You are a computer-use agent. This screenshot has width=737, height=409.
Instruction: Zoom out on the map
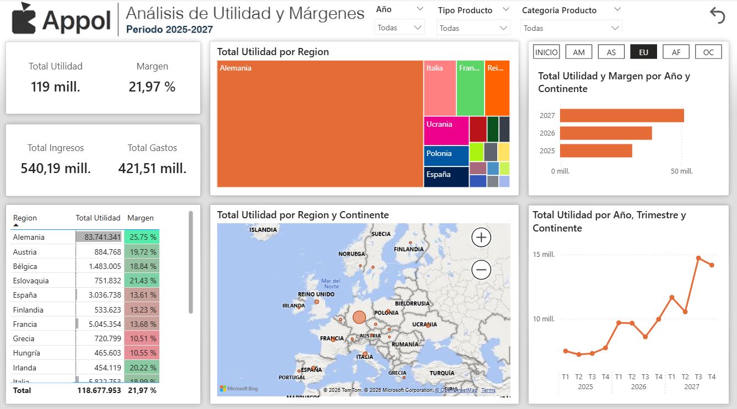pyautogui.click(x=481, y=270)
